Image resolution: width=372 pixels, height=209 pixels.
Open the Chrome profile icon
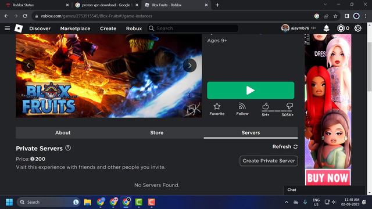356,16
